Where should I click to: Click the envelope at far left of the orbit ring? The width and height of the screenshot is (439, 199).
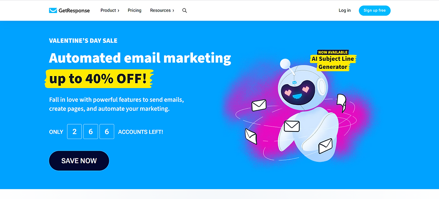pos(250,136)
